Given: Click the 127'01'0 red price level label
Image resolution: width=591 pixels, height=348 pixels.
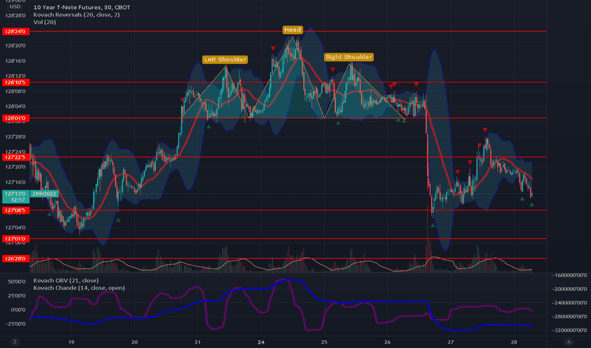Looking at the screenshot, I should [x=15, y=239].
